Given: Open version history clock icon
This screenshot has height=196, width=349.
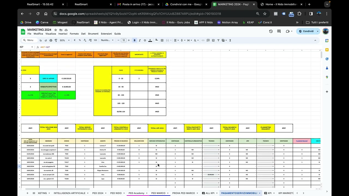Looking at the screenshot, I should (x=271, y=31).
